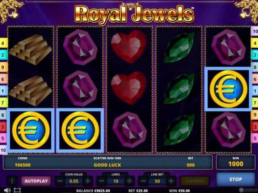The width and height of the screenshot is (258, 193).
Task: Select payline 4 marker on left
Action: (x=3, y=43)
